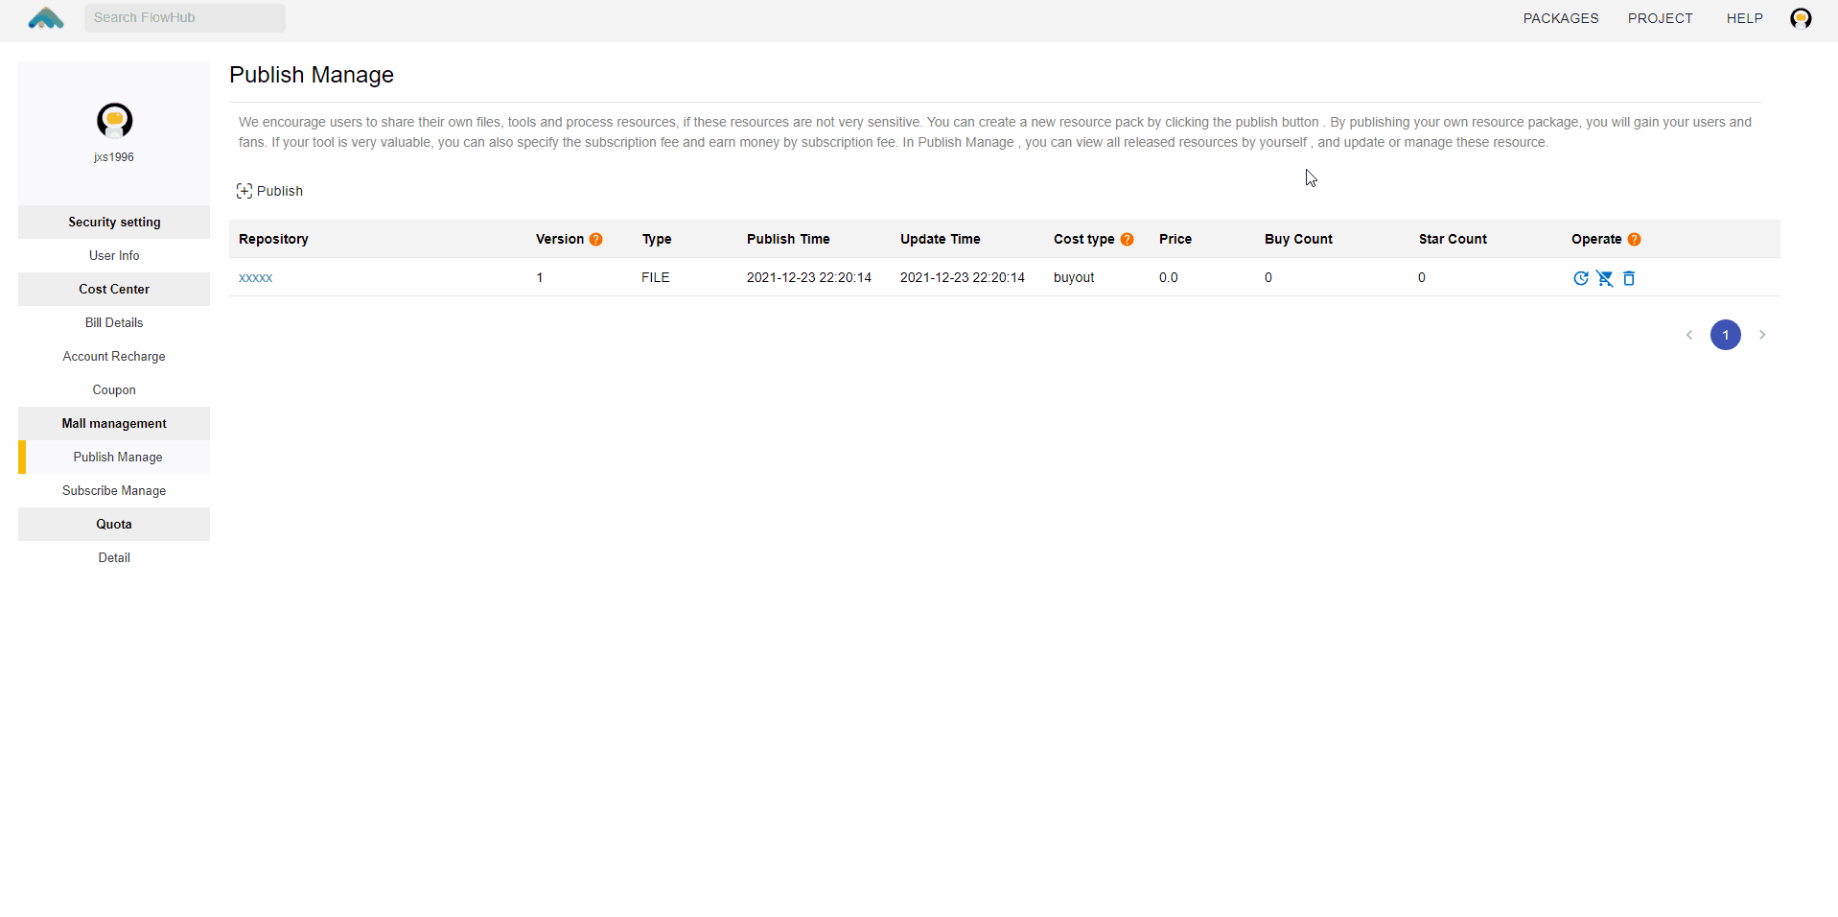The height and width of the screenshot is (917, 1838).
Task: Open Account Recharge page
Action: pos(114,356)
